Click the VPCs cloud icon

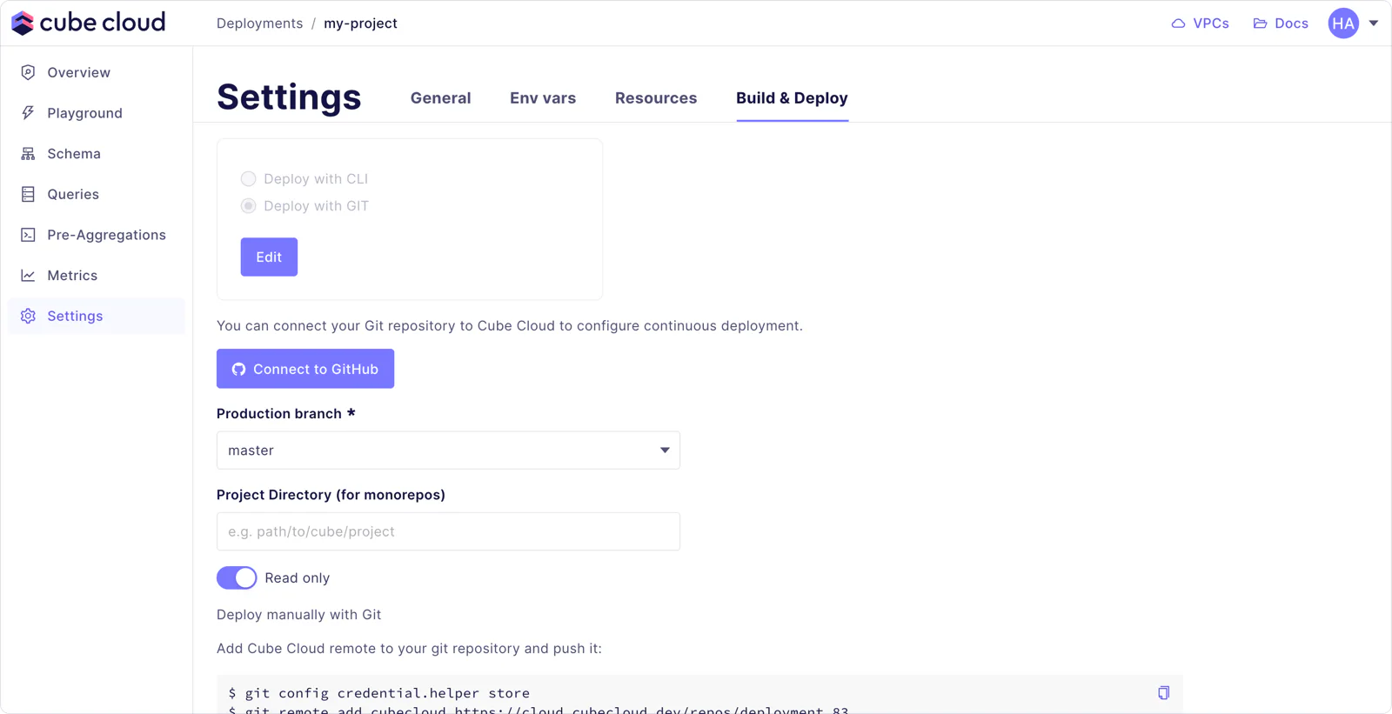(1178, 23)
